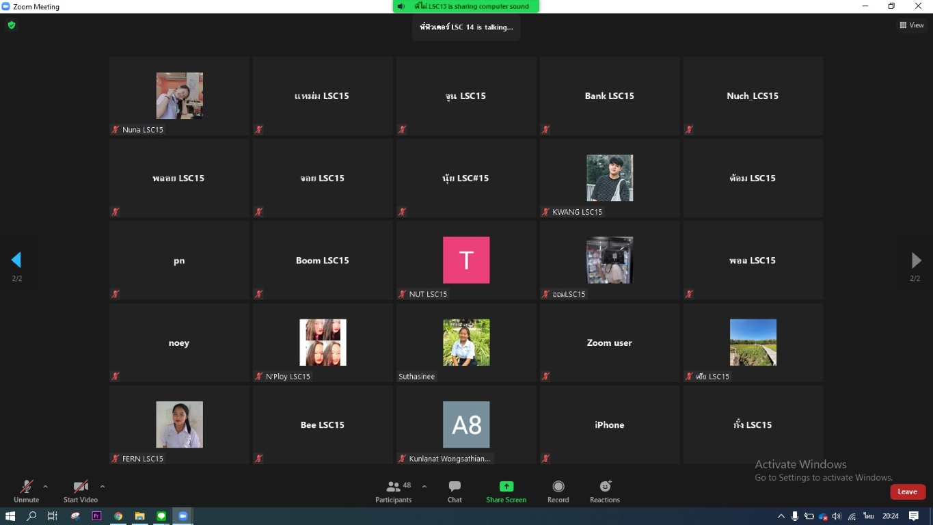Click the pn participant name
The image size is (933, 525).
179,260
